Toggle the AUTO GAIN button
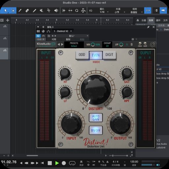 (x=96, y=118)
